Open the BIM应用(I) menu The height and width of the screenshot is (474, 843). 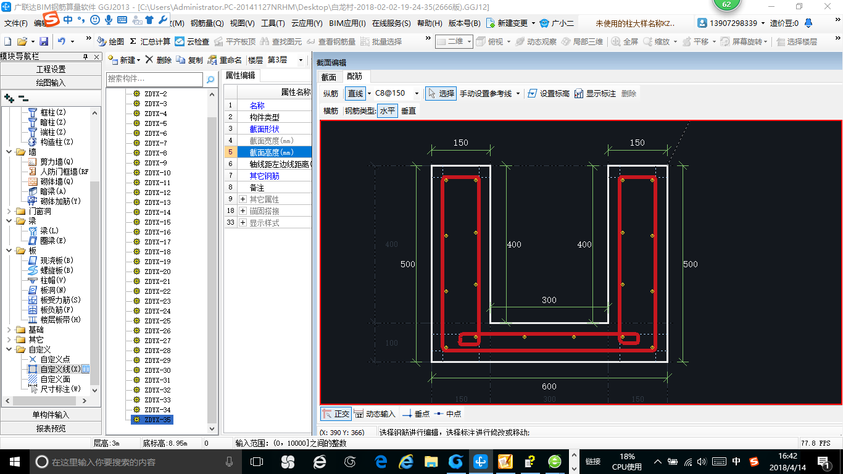(347, 23)
